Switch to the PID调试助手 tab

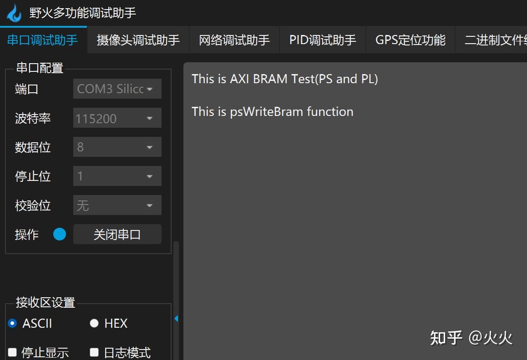point(322,40)
